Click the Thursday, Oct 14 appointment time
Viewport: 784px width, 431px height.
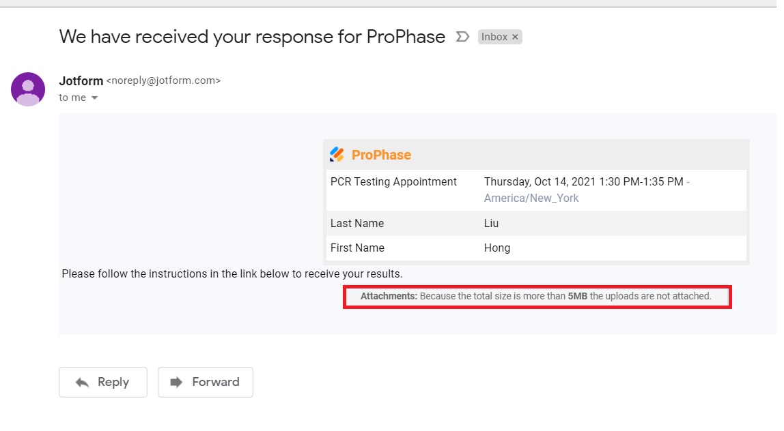point(583,182)
